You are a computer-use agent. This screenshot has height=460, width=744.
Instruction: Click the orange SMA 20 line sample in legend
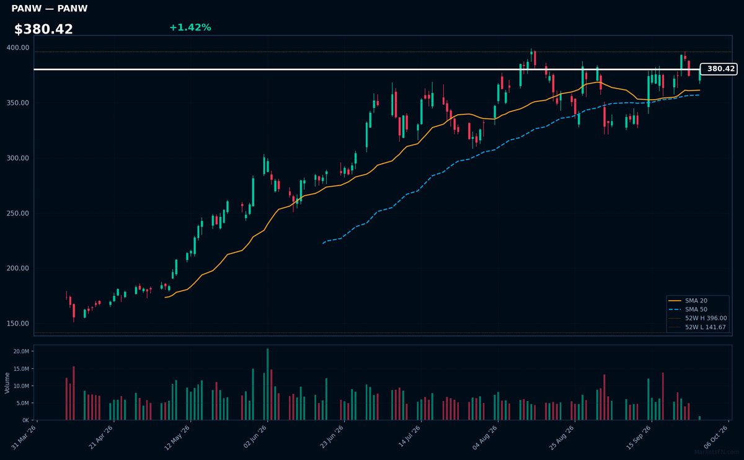[x=676, y=301]
